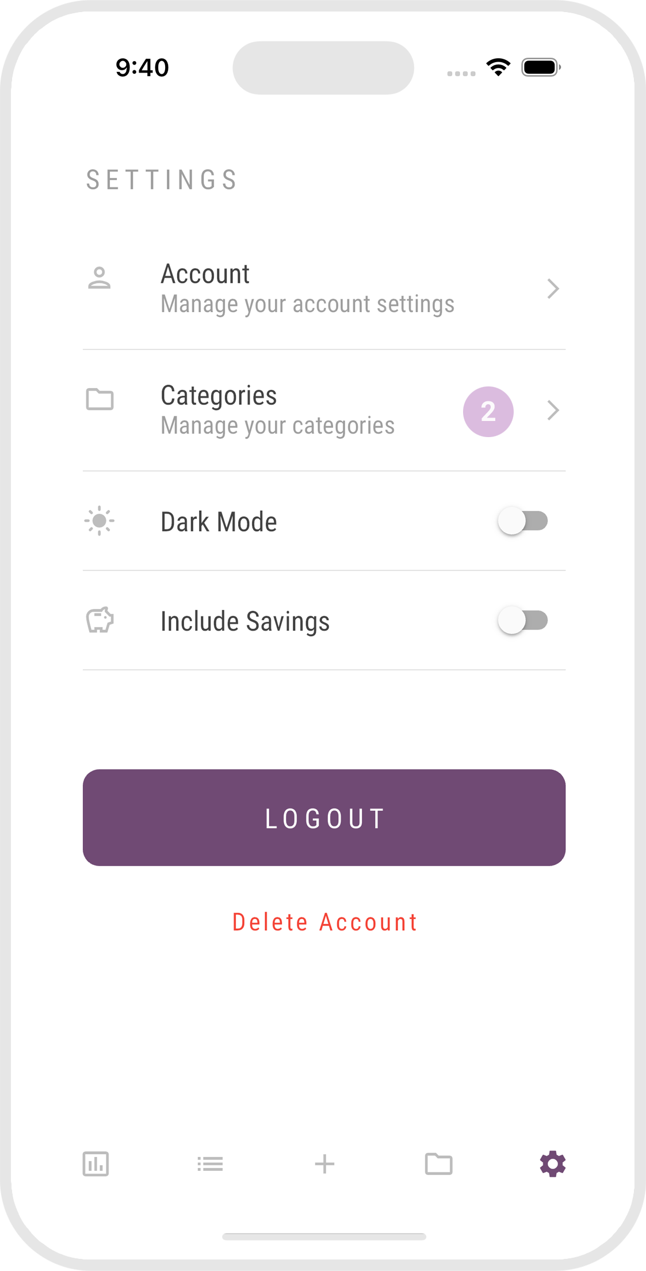Expand Categories chevron arrow
This screenshot has height=1271, width=646.
(x=553, y=411)
